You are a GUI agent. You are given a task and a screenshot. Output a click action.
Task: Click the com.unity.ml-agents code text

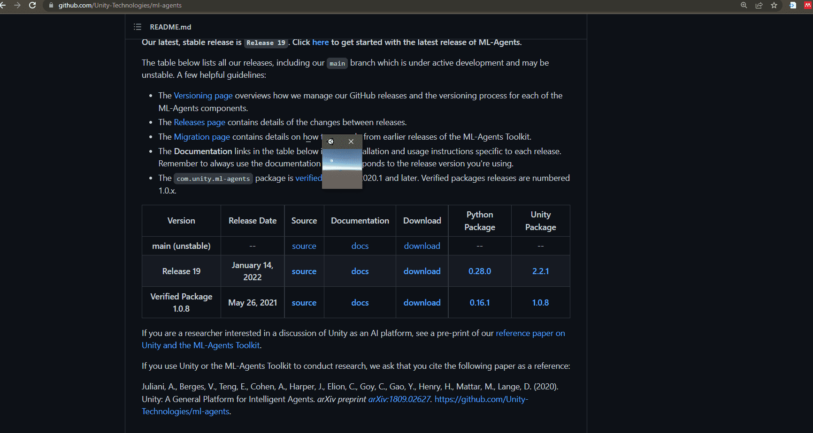click(x=213, y=179)
